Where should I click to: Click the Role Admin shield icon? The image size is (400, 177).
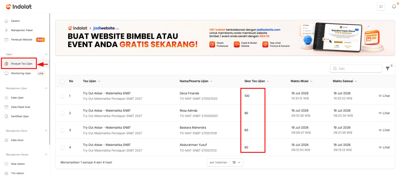pos(7,164)
